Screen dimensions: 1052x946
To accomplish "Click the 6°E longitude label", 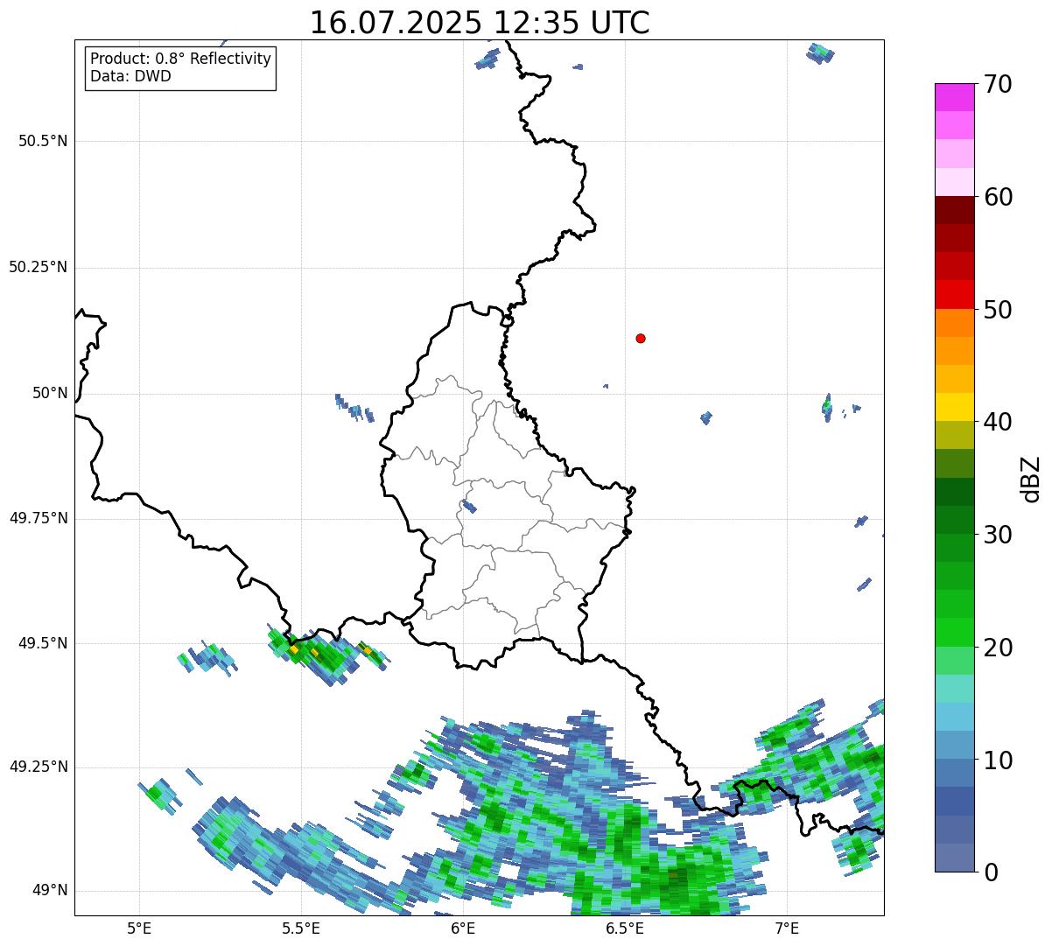I will (464, 928).
